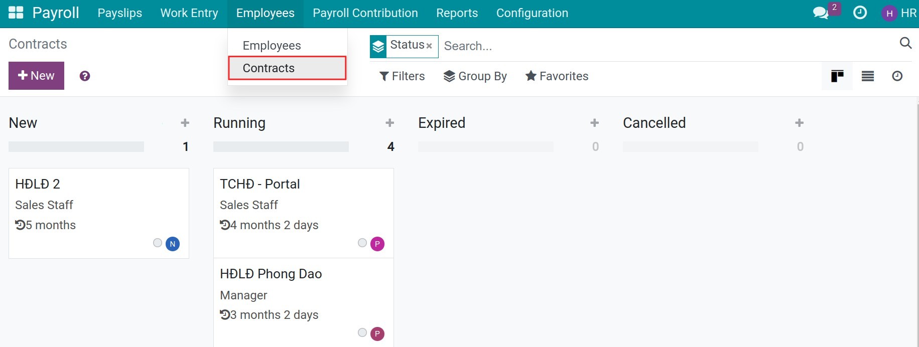Select Contracts in the dropdown list
919x347 pixels.
287,68
